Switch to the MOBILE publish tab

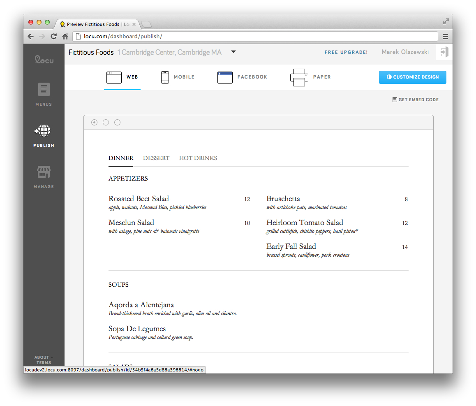tap(178, 77)
